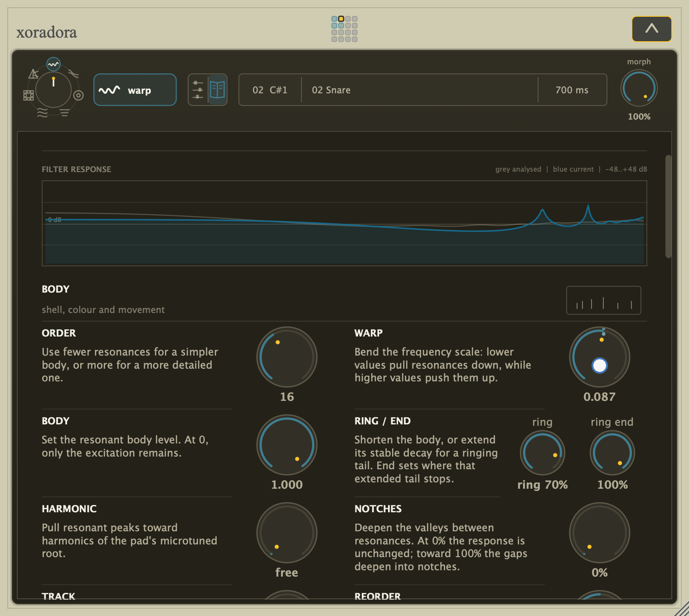
Task: Select the metronome triangle icon on mode dial
Action: click(x=33, y=74)
